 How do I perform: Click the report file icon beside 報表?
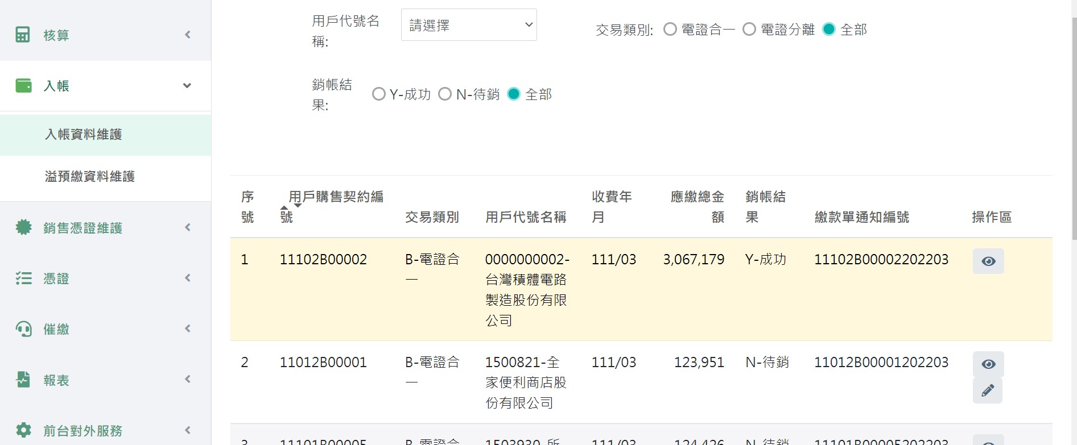(23, 380)
